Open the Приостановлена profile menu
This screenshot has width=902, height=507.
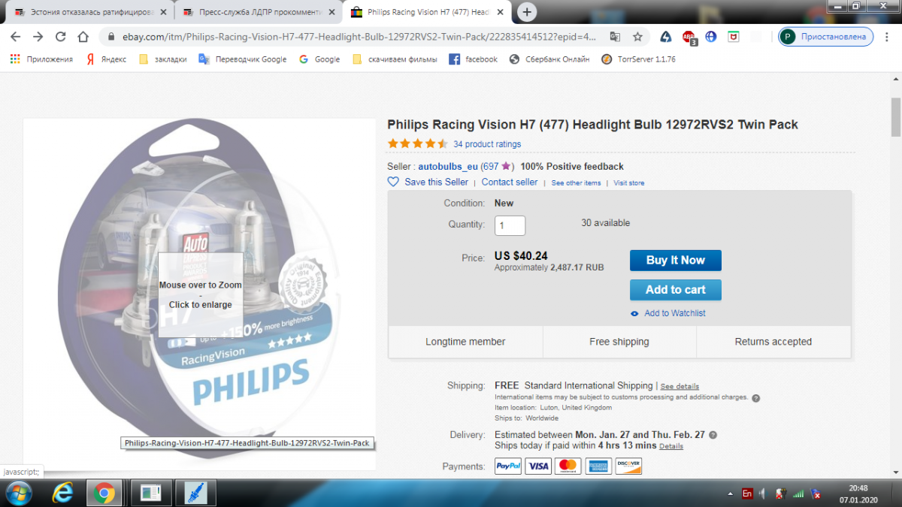(825, 36)
